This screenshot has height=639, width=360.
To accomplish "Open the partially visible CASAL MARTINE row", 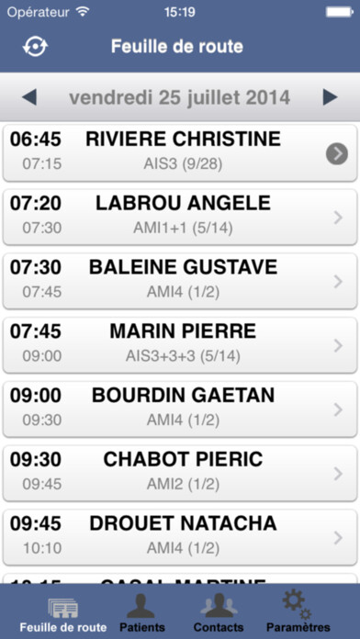I will 180,578.
